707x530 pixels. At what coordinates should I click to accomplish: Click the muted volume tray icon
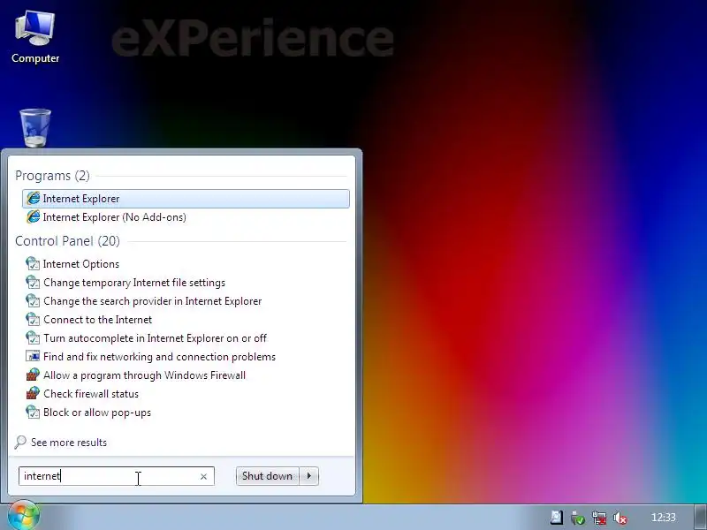620,518
